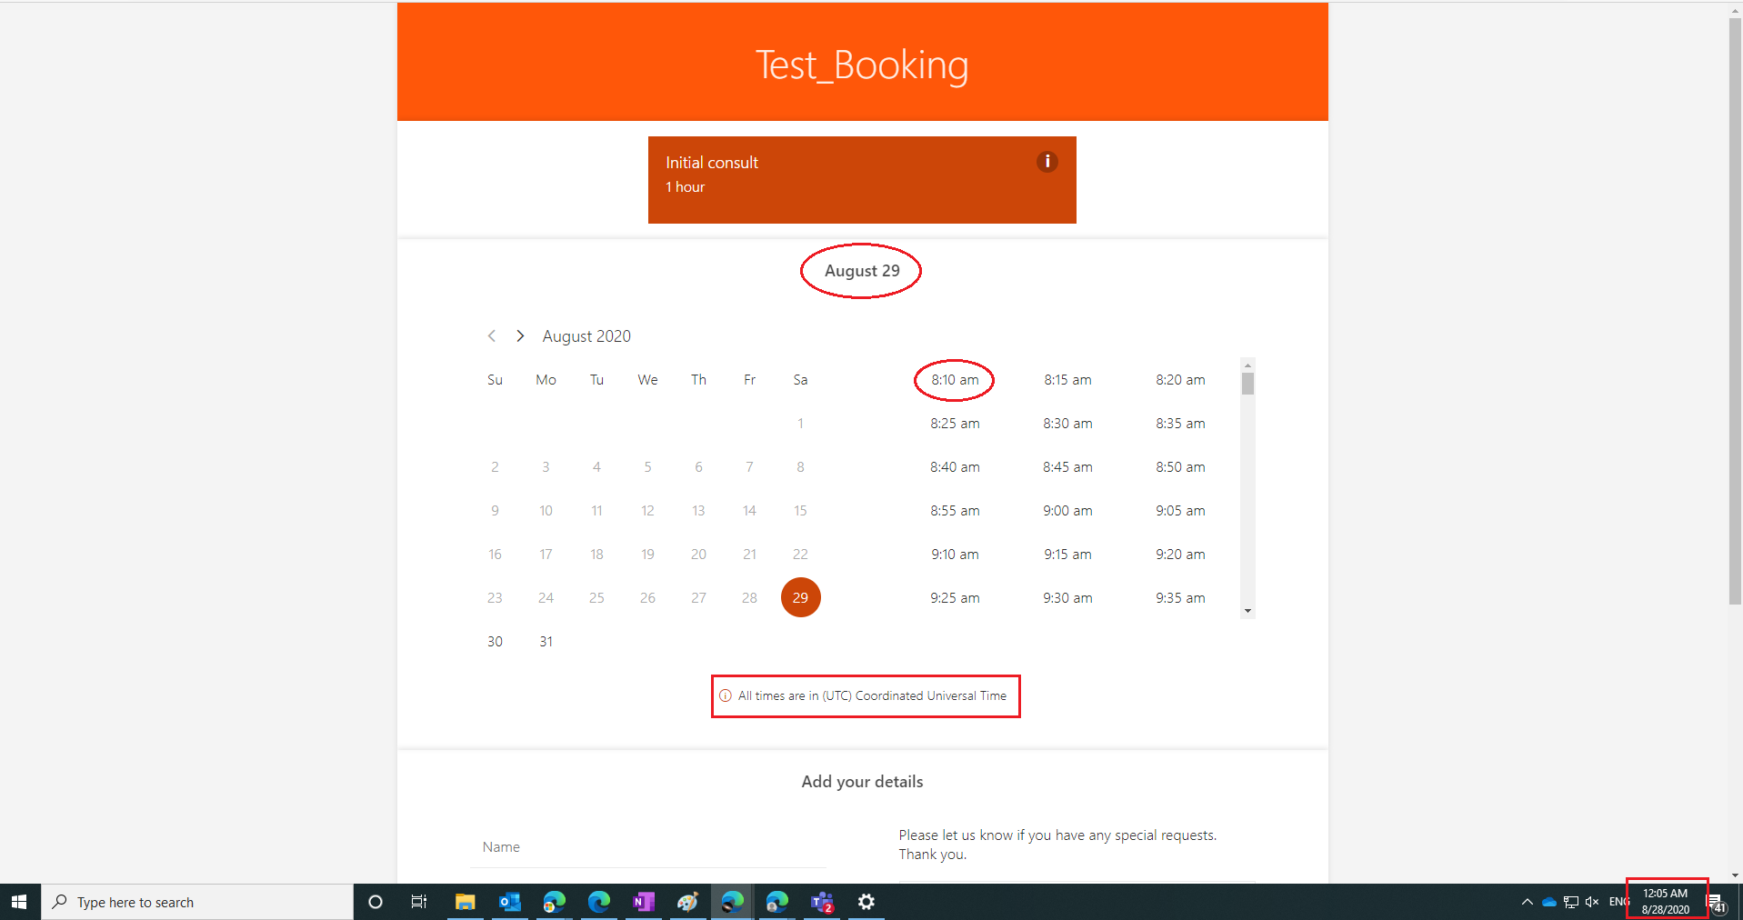Viewport: 1743px width, 920px height.
Task: Open OneNote from taskbar
Action: pos(643,902)
